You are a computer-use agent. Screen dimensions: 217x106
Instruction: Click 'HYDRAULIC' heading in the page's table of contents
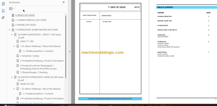pos(162,42)
